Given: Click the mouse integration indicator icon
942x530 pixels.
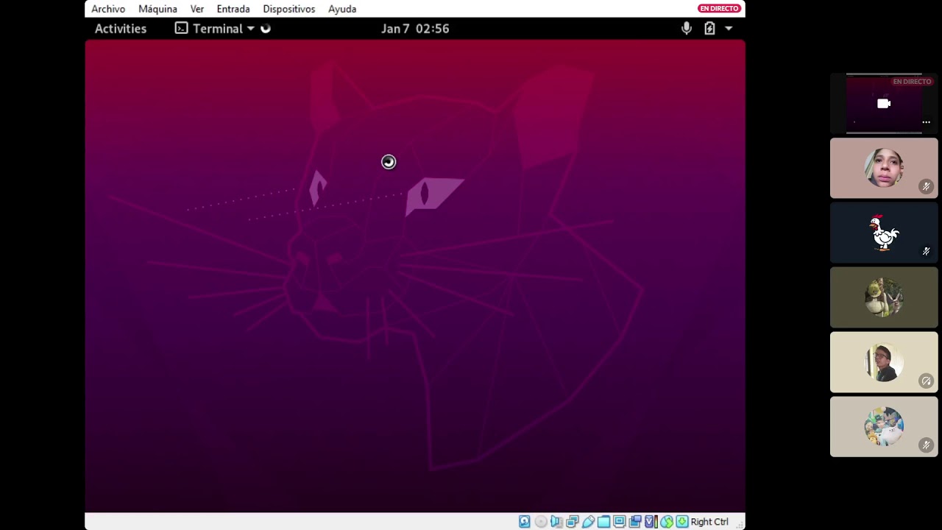Looking at the screenshot, I should (667, 521).
